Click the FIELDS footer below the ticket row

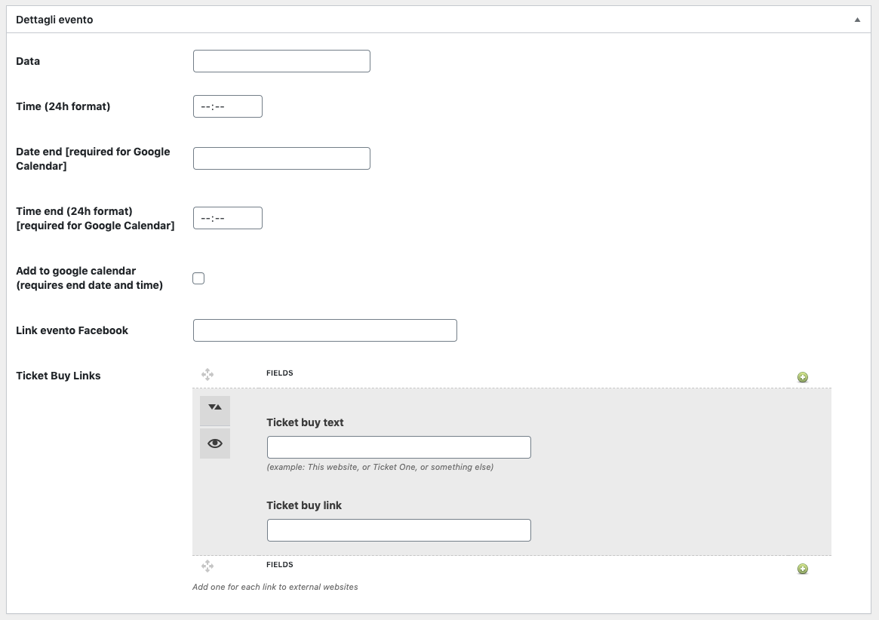[280, 565]
